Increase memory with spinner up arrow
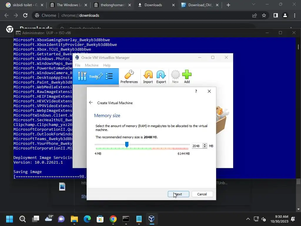The width and height of the screenshot is (301, 226). click(205, 145)
